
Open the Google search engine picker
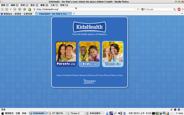point(143,9)
